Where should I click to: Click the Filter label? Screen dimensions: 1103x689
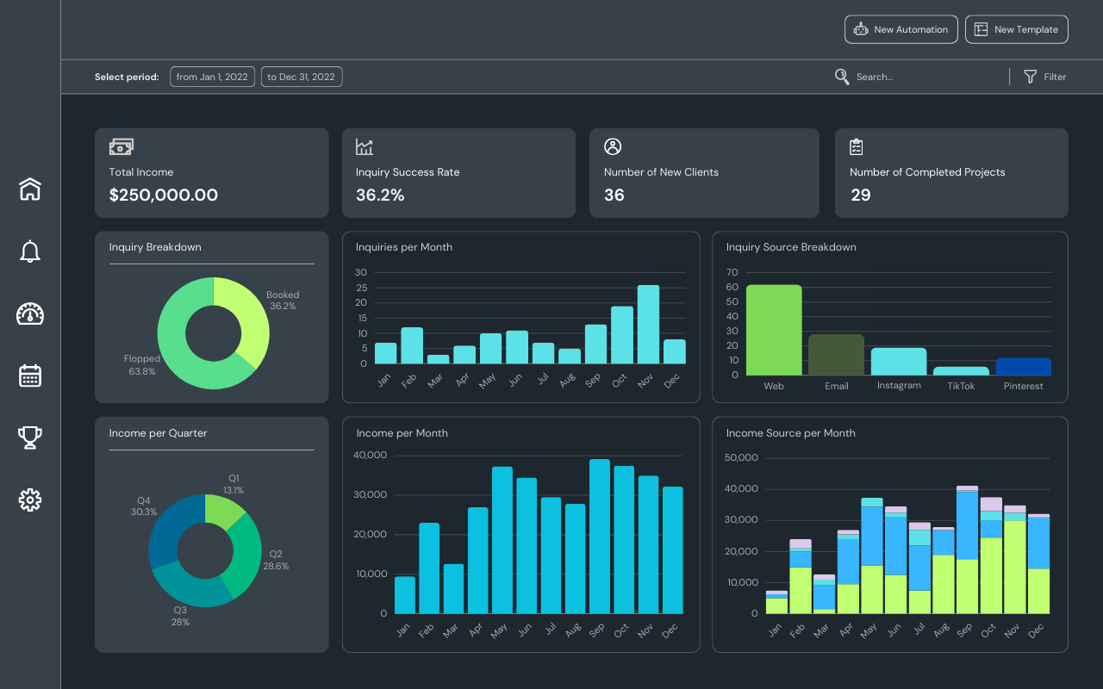click(x=1056, y=77)
